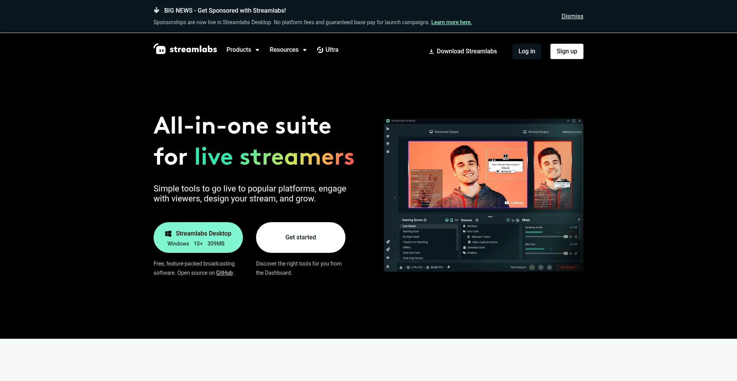Viewport: 737px width, 381px height.
Task: Click the Desktop Audio volume slider
Action: coord(545,237)
